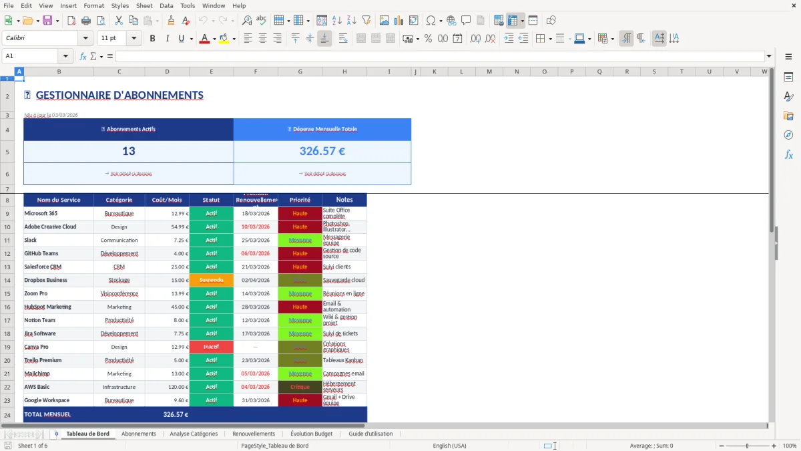Format selection as percentage
This screenshot has width=801, height=451.
[x=429, y=38]
